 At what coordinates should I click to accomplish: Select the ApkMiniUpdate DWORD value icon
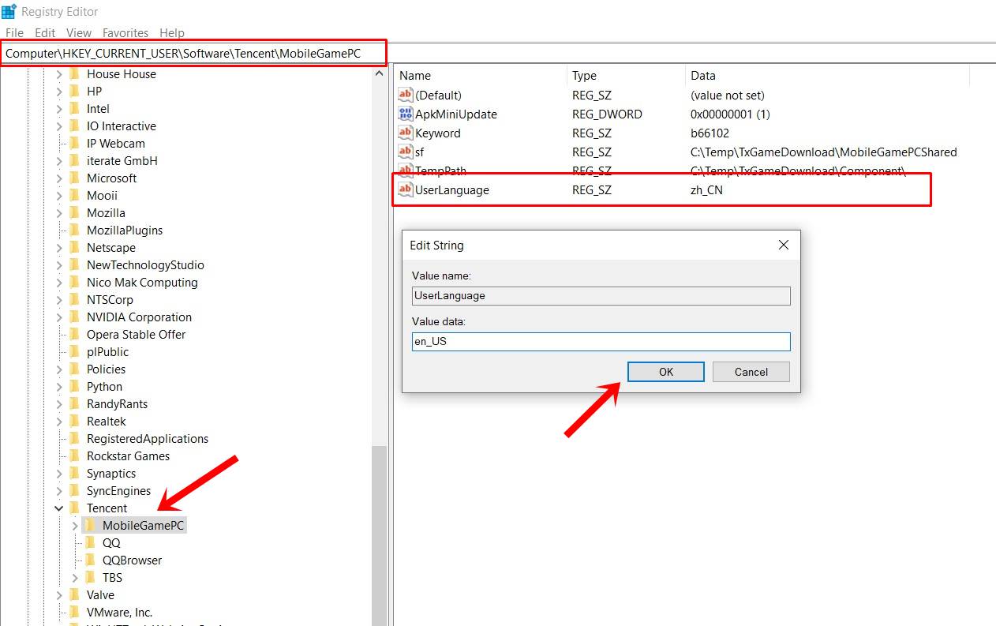(406, 114)
